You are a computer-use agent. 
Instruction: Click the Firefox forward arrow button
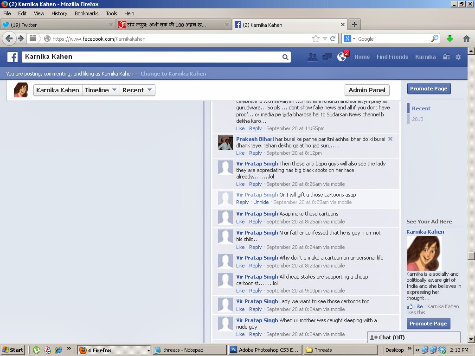click(20, 38)
